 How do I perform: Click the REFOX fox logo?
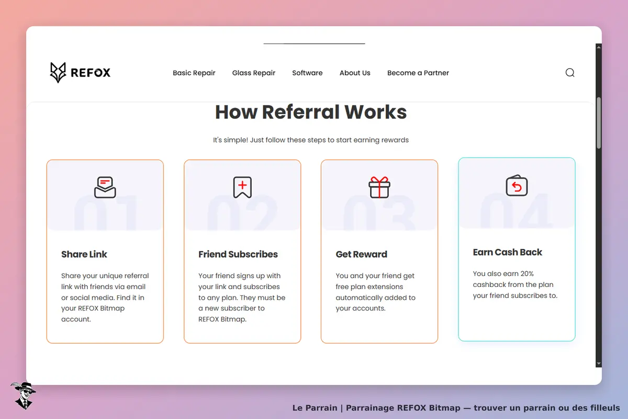point(80,72)
